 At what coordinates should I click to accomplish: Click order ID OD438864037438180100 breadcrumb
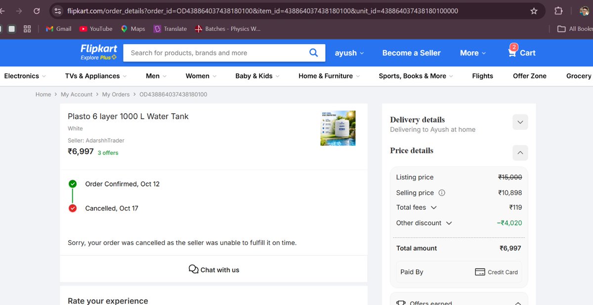point(173,94)
